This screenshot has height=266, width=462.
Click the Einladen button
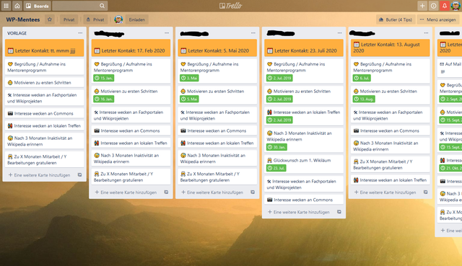[x=136, y=19]
